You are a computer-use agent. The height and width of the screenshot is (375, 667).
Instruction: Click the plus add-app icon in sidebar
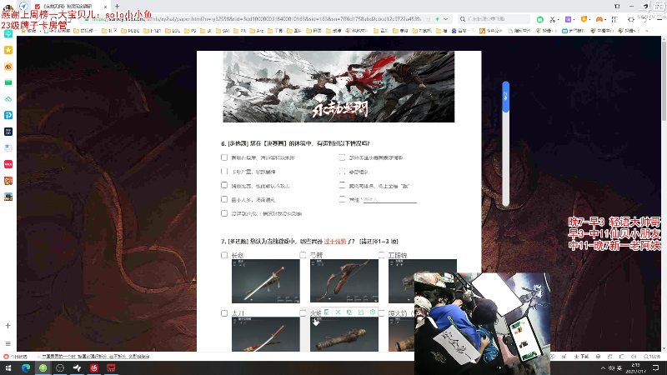click(8, 326)
